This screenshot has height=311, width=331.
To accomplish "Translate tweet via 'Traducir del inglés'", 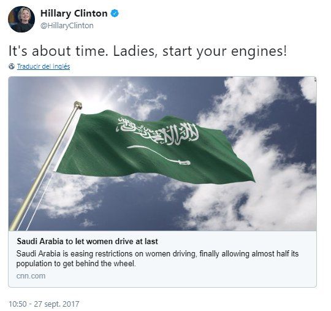I will 44,66.
